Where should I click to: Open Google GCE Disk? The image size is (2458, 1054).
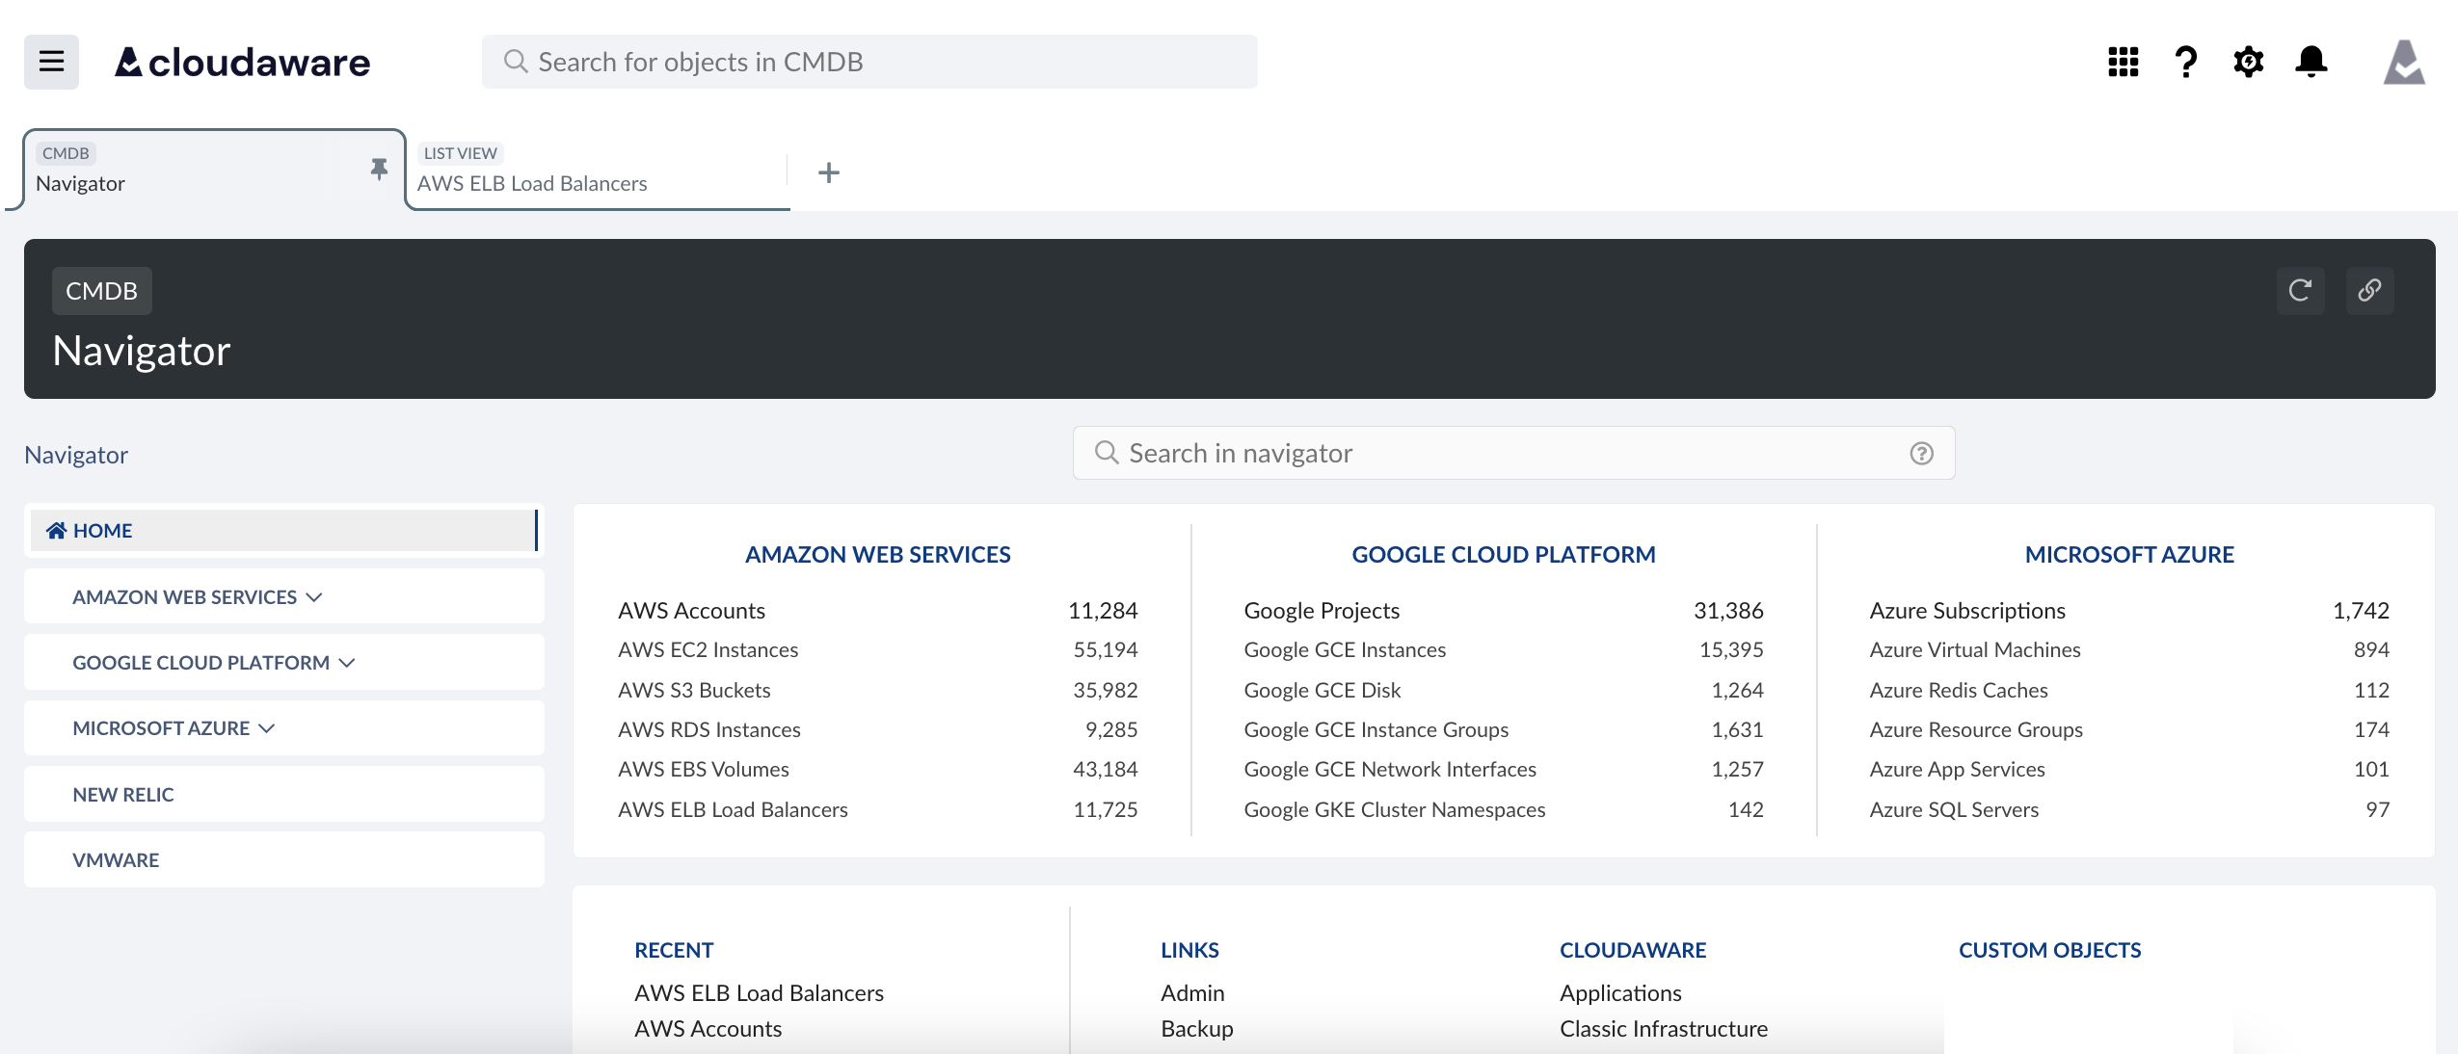tap(1322, 690)
